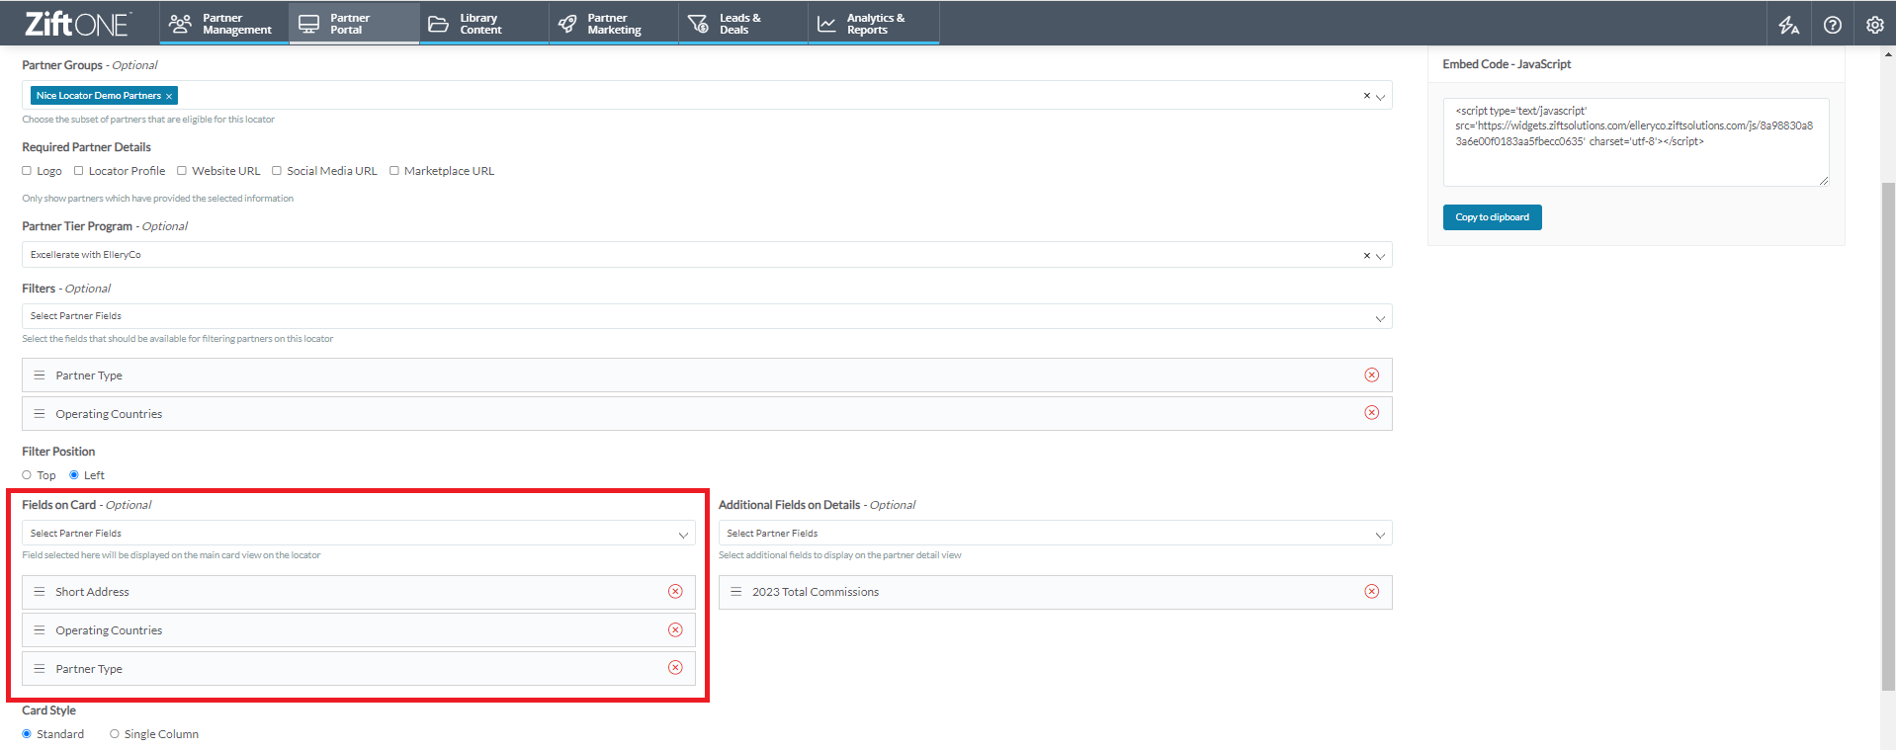Screen dimensions: 1896x750
Task: Open the Additional Fields on Details dropdown
Action: (1055, 534)
